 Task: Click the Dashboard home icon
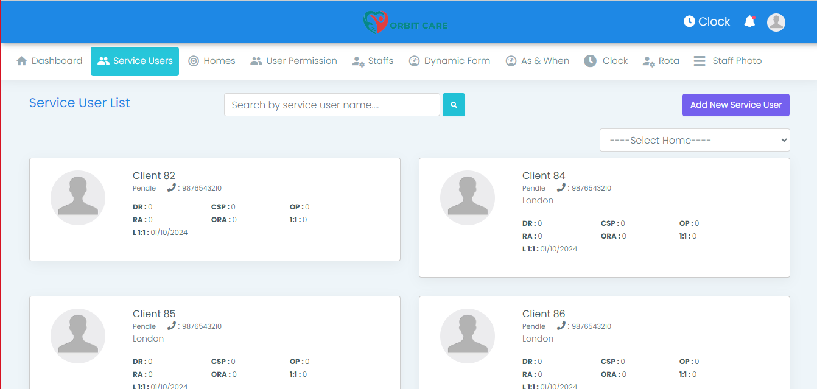[22, 61]
